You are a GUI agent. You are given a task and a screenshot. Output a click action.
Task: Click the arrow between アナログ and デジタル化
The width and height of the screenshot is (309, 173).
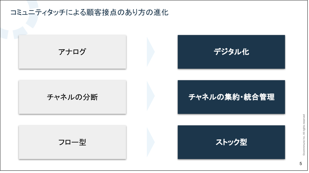pos(151,52)
